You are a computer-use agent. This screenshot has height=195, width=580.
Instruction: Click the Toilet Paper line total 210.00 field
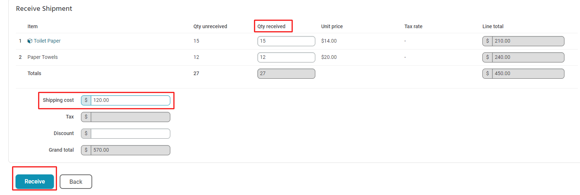[x=528, y=41]
